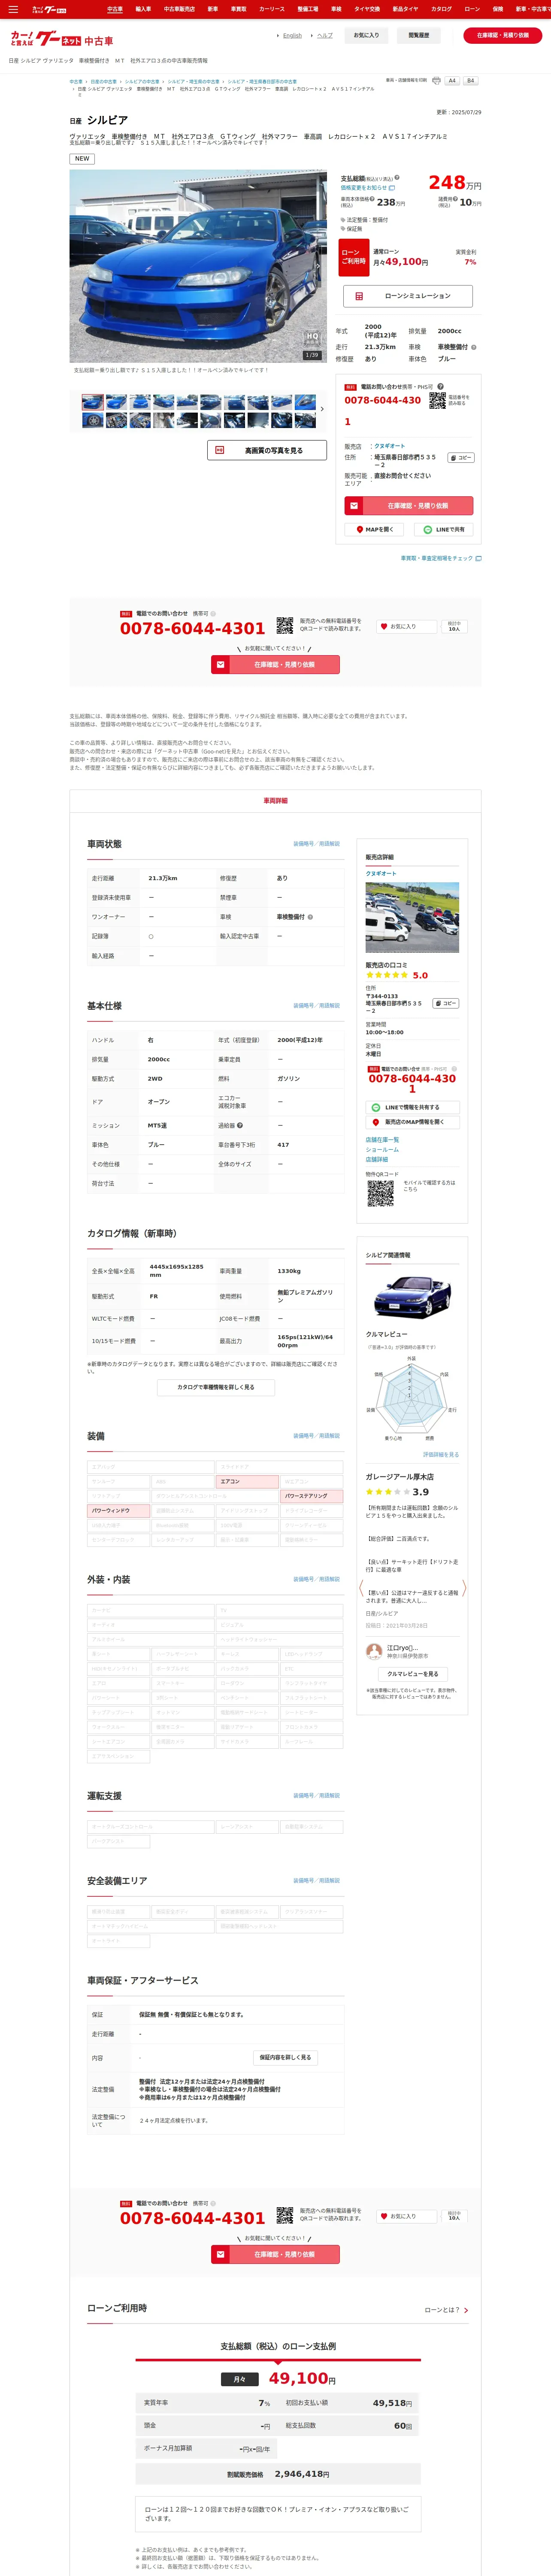
Task: Click クルマレビューを見る button
Action: pyautogui.click(x=412, y=1674)
